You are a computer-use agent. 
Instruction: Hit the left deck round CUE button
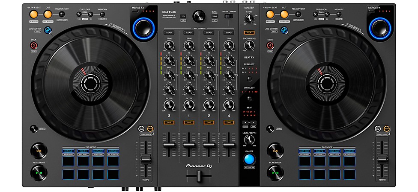click(39, 151)
